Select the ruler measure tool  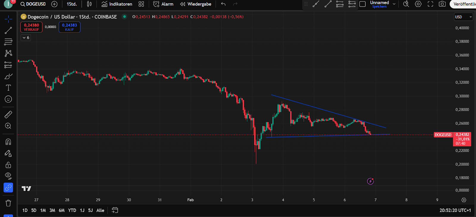click(8, 114)
